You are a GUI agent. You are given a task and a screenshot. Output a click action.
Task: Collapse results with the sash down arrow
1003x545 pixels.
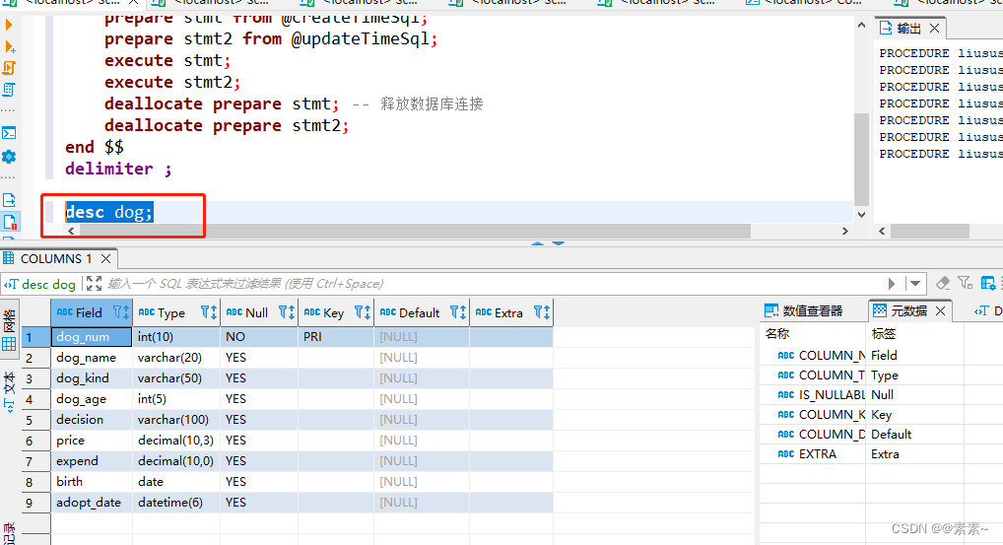559,243
